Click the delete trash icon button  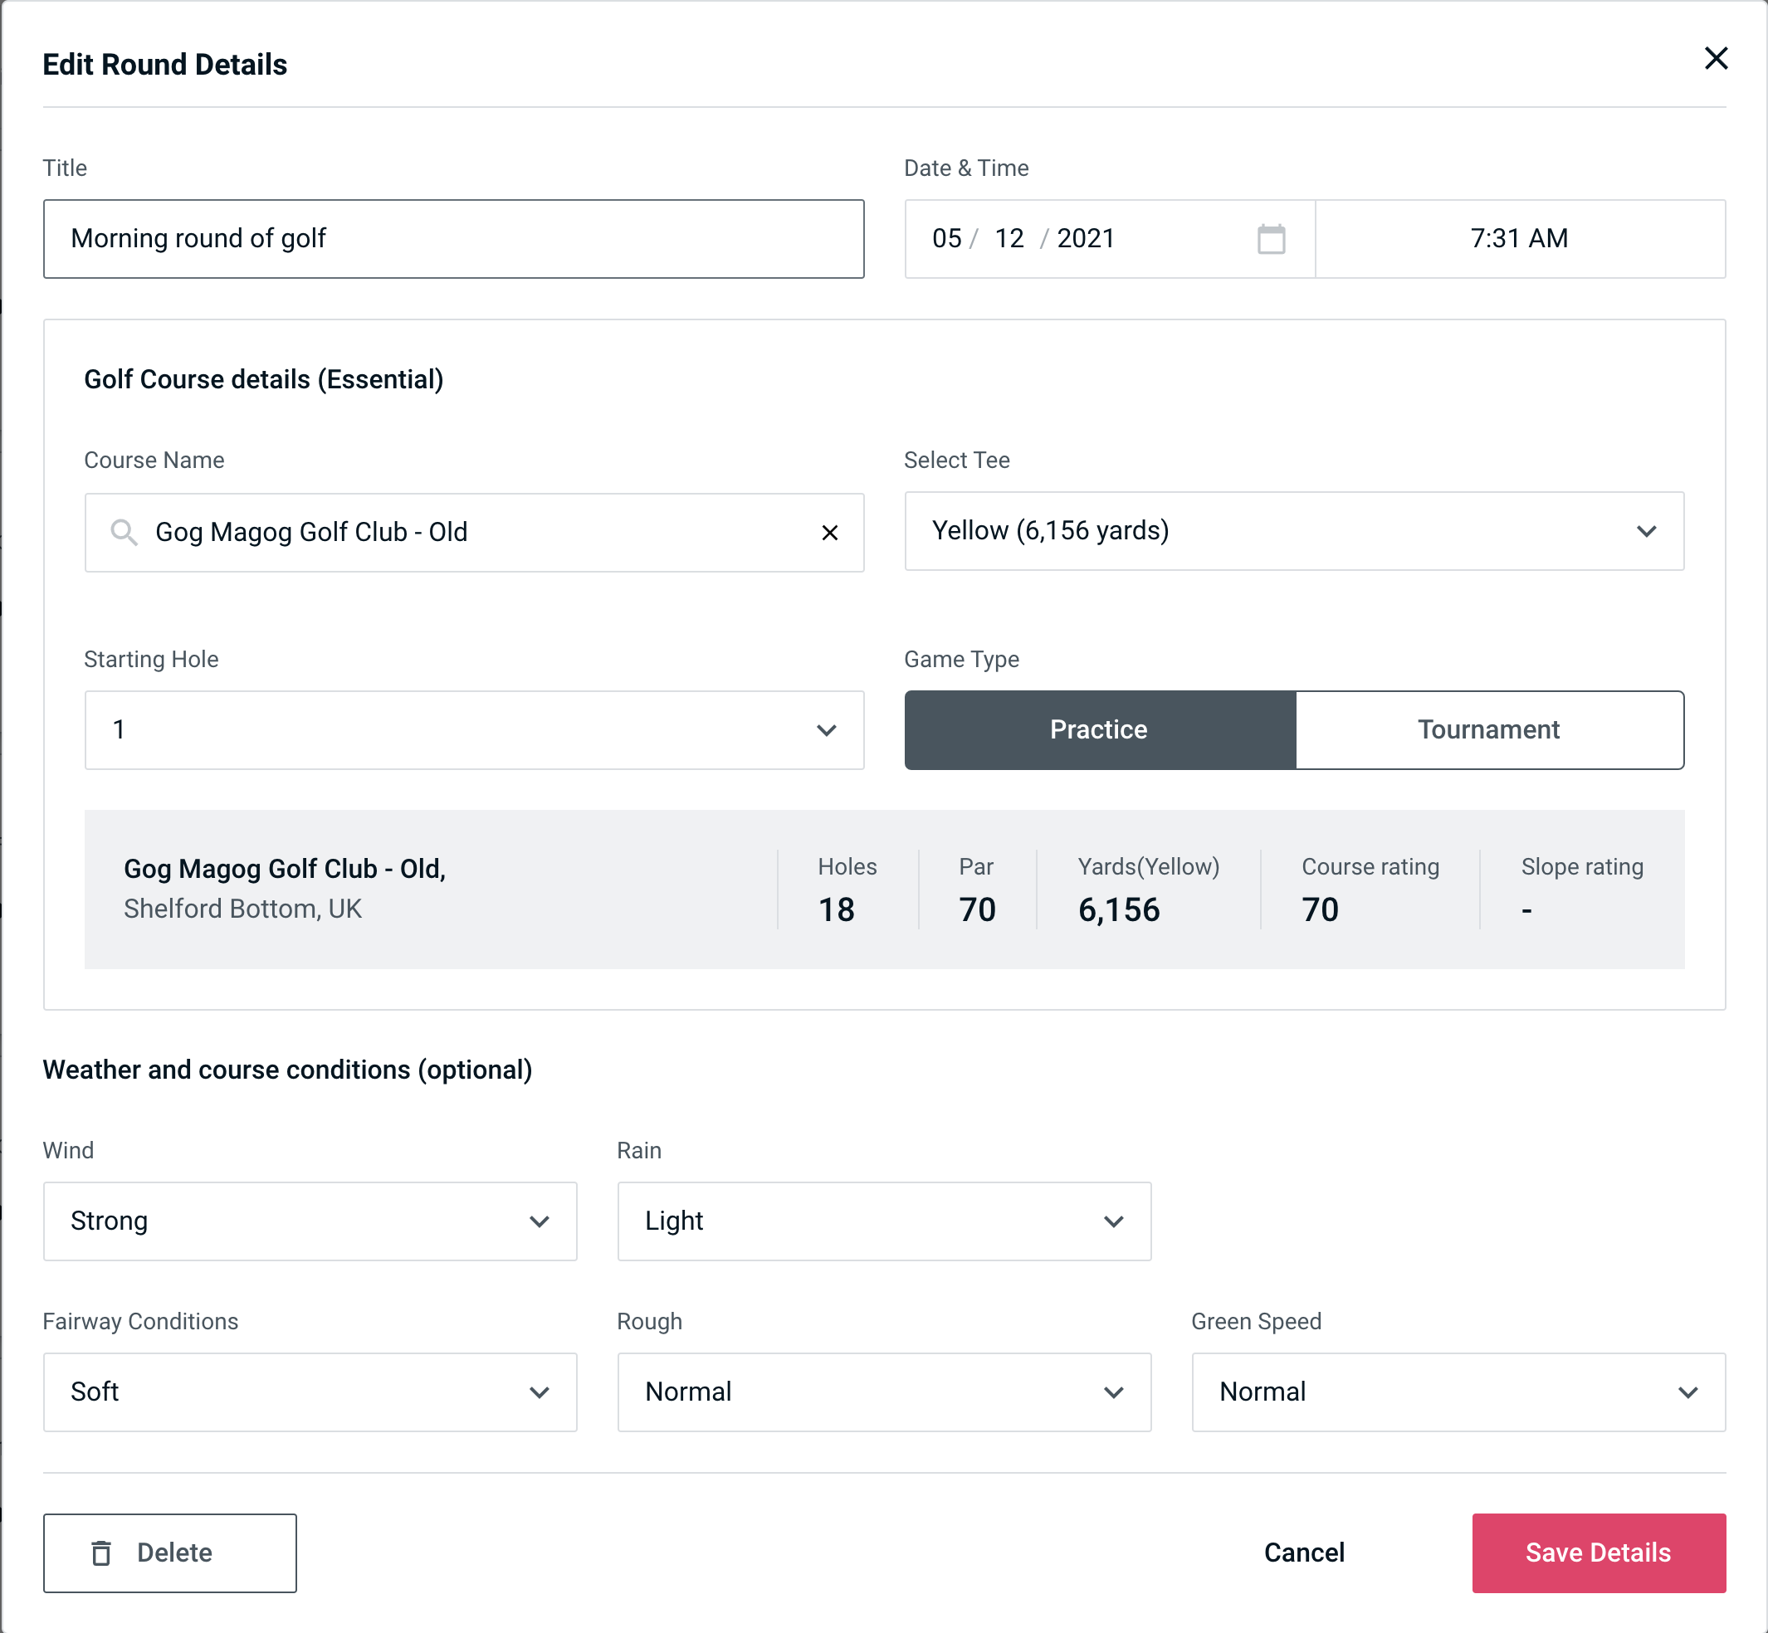click(x=105, y=1550)
